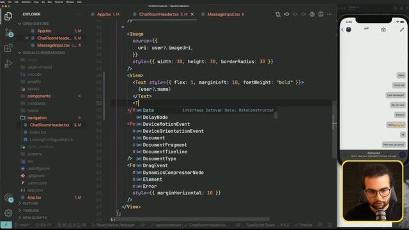Click React Native Packager in the status bar
This screenshot has height=230, width=409.
113,225
